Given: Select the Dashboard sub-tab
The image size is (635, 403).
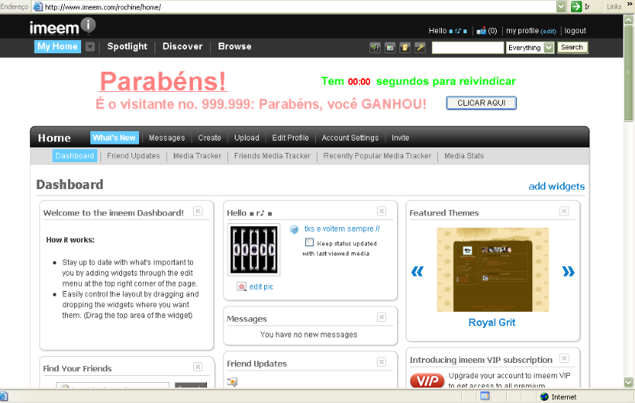Looking at the screenshot, I should [x=74, y=156].
